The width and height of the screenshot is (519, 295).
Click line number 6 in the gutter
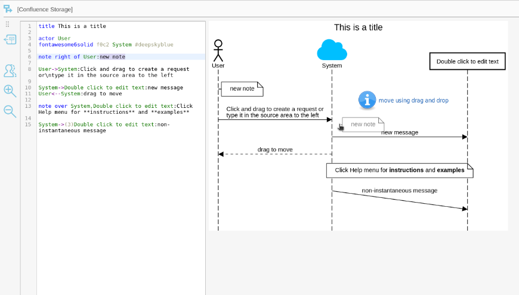tap(29, 57)
